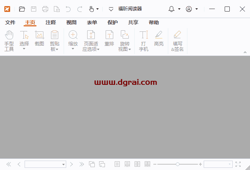
Task: Switch to the 注释 tab
Action: (51, 22)
